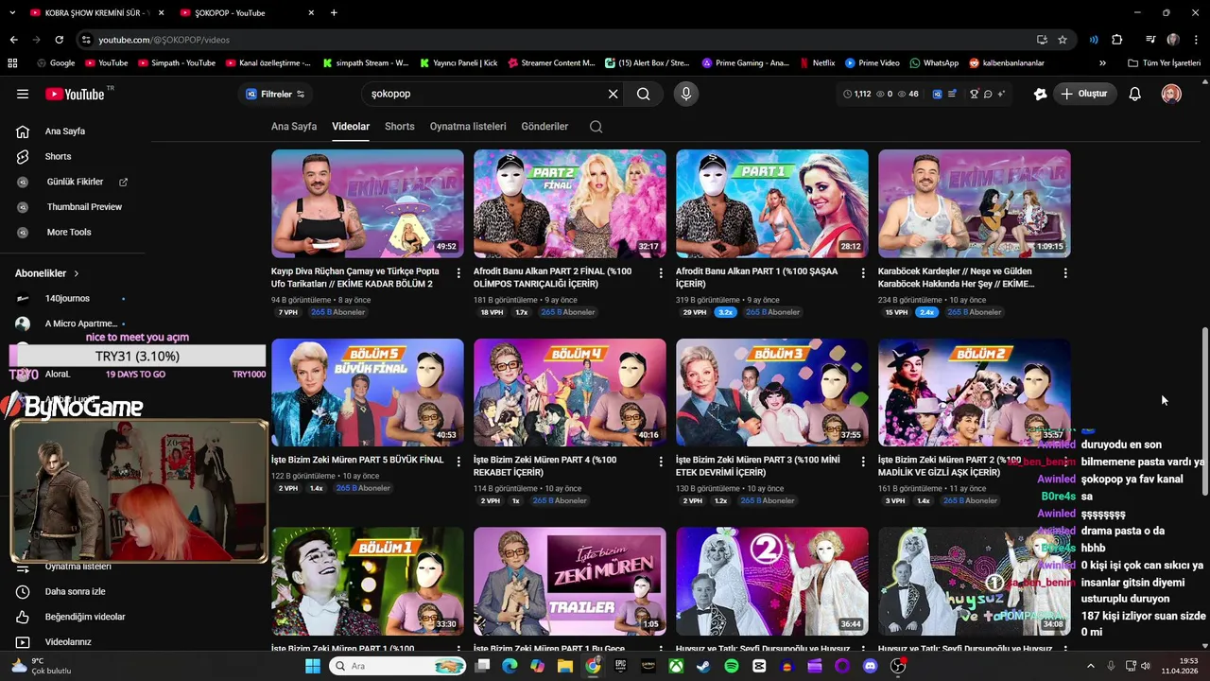Open options for Zeki Müren PART 4 video
This screenshot has height=681, width=1210.
(661, 461)
